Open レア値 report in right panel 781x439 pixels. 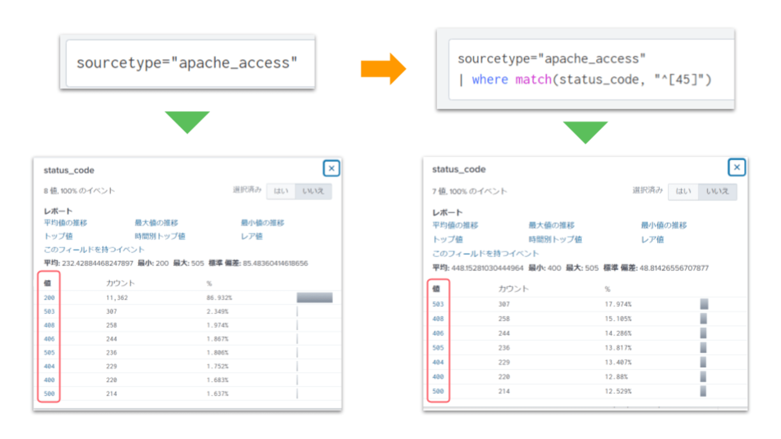pyautogui.click(x=653, y=239)
